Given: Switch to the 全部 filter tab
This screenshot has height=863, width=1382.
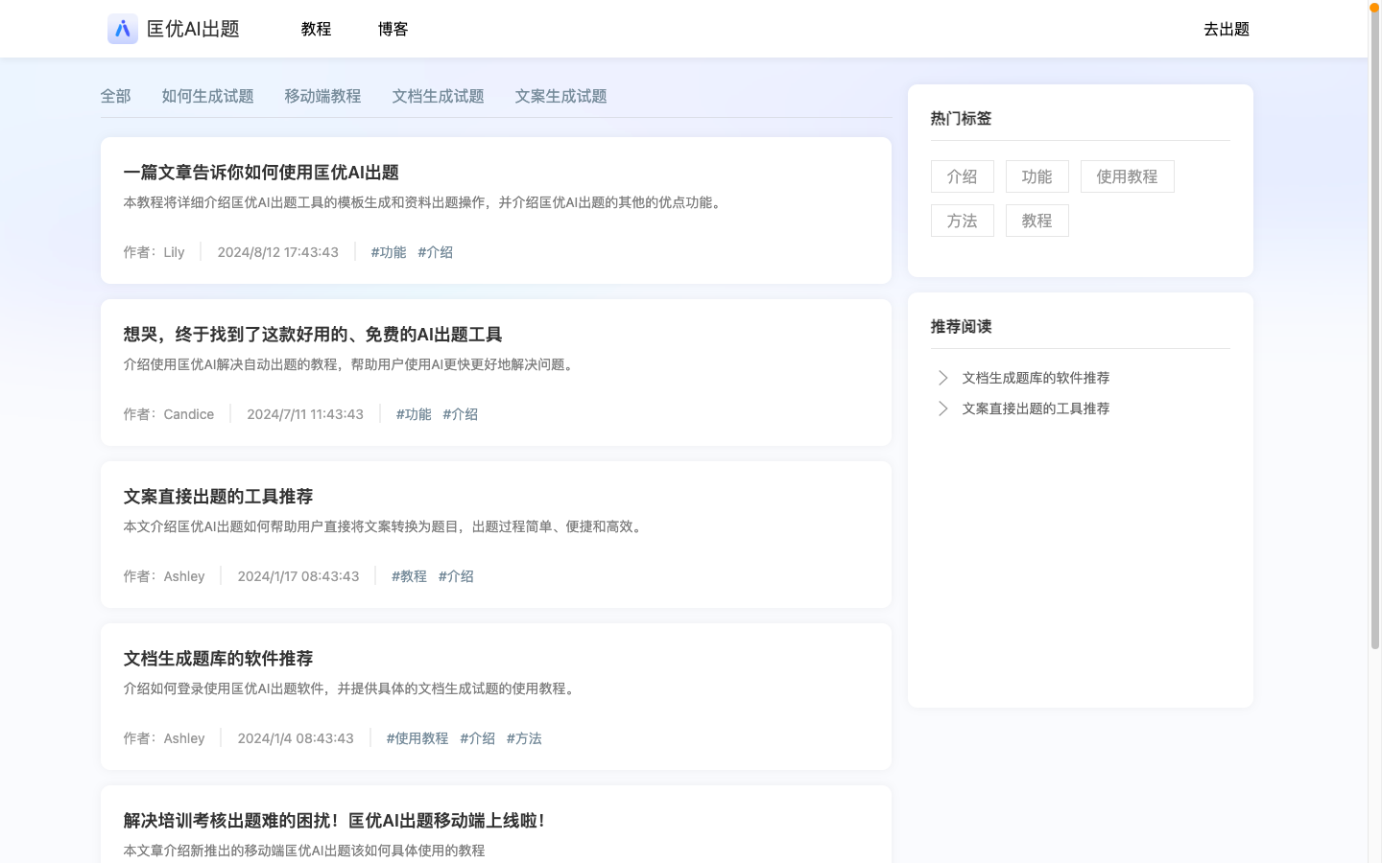Looking at the screenshot, I should (116, 96).
